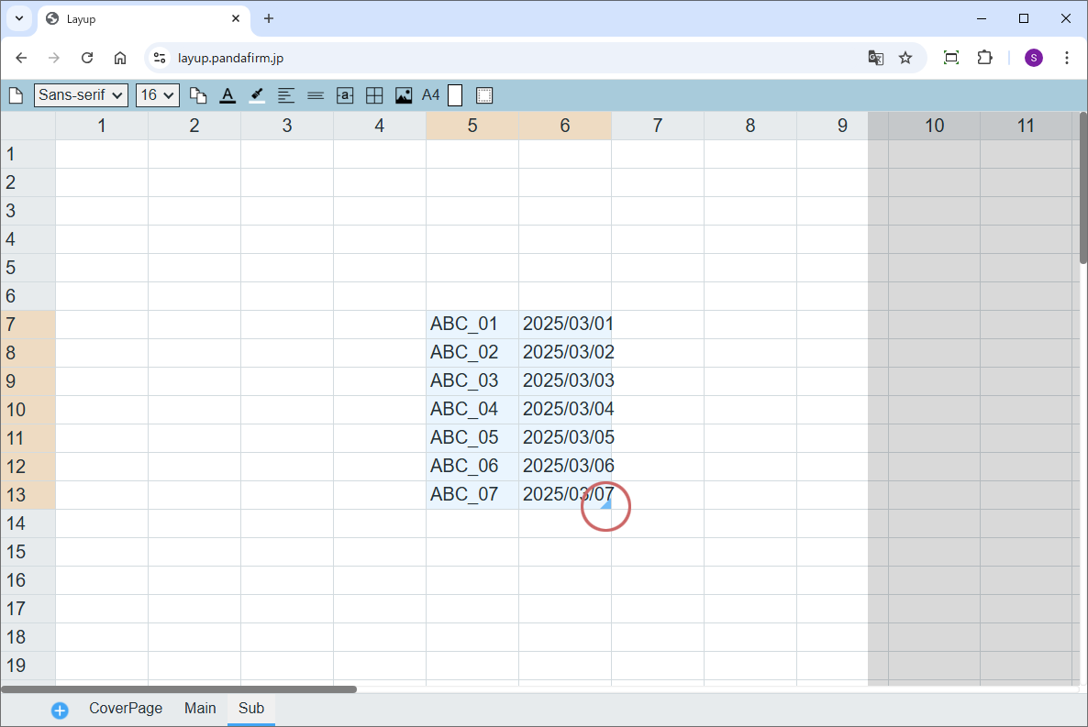Toggle the page margins dotted-frame icon

coord(484,95)
